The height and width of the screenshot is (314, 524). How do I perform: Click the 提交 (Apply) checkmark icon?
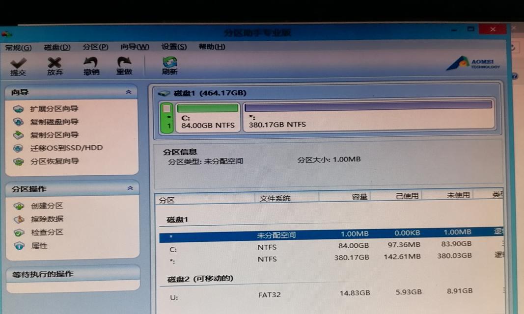coord(18,62)
